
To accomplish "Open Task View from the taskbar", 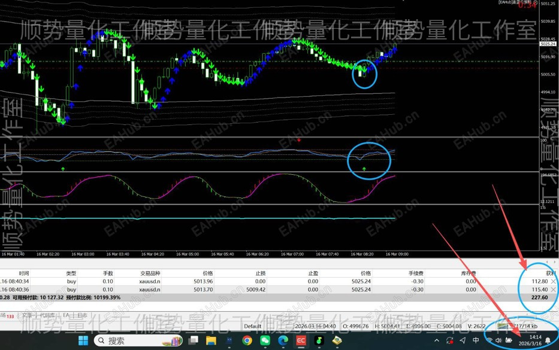I will pyautogui.click(x=194, y=341).
